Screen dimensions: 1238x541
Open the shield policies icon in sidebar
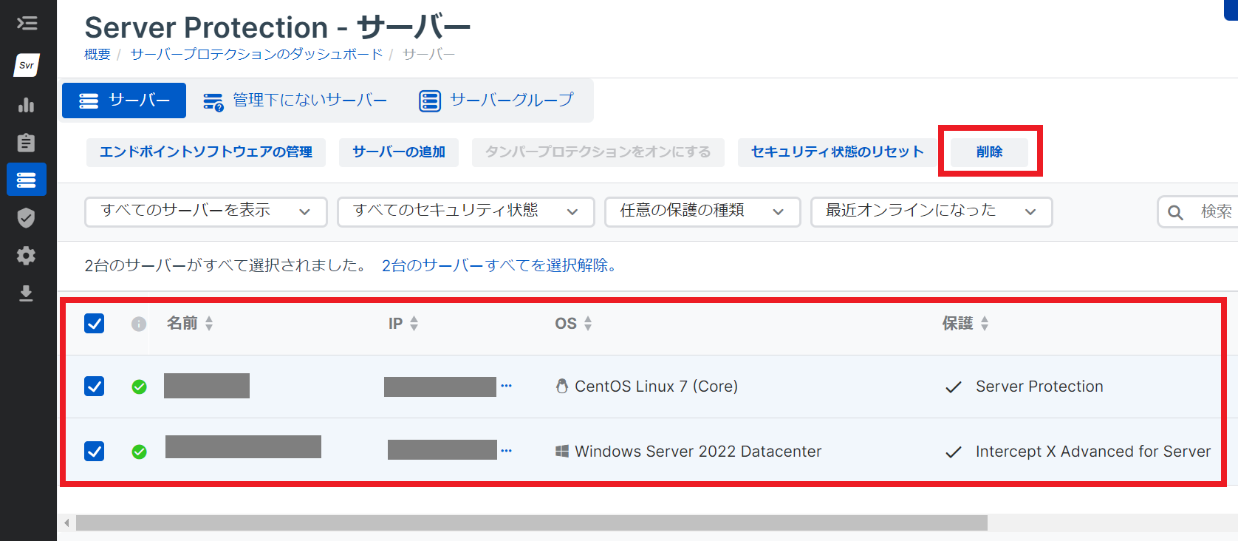coord(27,217)
